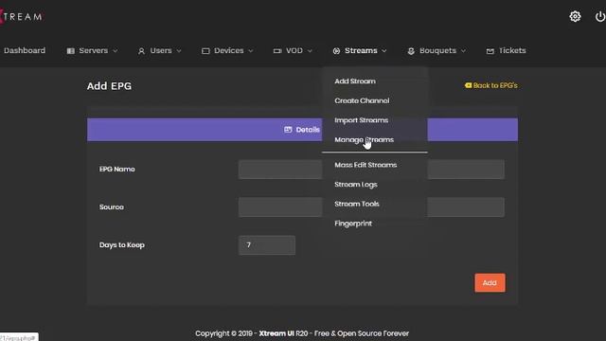Switch to the Details tab
Image resolution: width=606 pixels, height=341 pixels.
(x=302, y=130)
